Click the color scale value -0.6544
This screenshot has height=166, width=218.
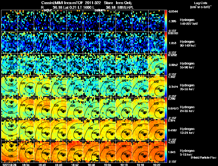point(173,11)
